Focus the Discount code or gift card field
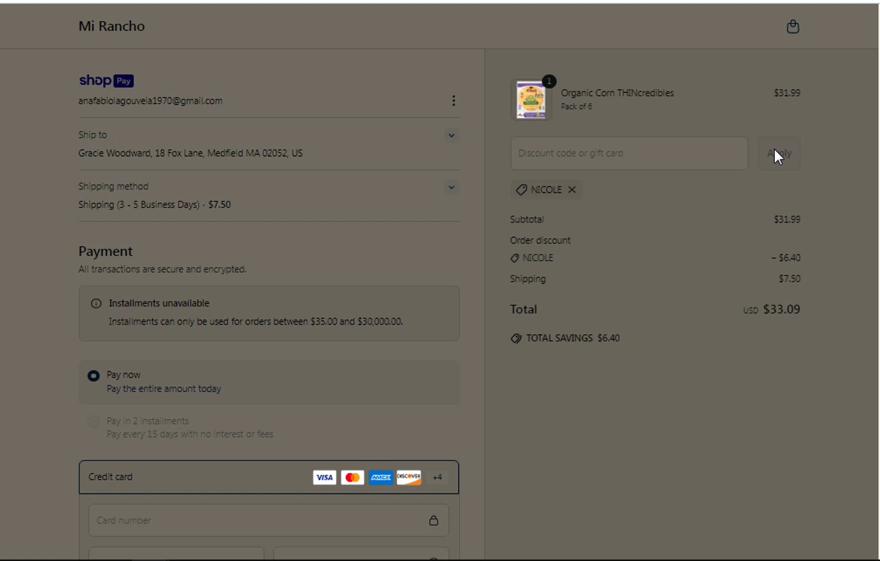 [x=629, y=154]
